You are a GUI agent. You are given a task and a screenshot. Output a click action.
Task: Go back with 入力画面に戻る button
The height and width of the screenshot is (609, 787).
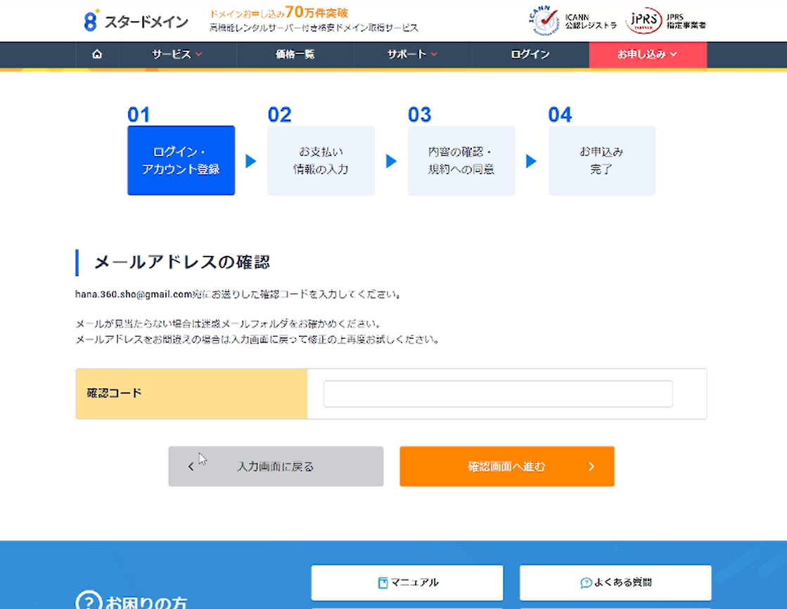tap(276, 466)
